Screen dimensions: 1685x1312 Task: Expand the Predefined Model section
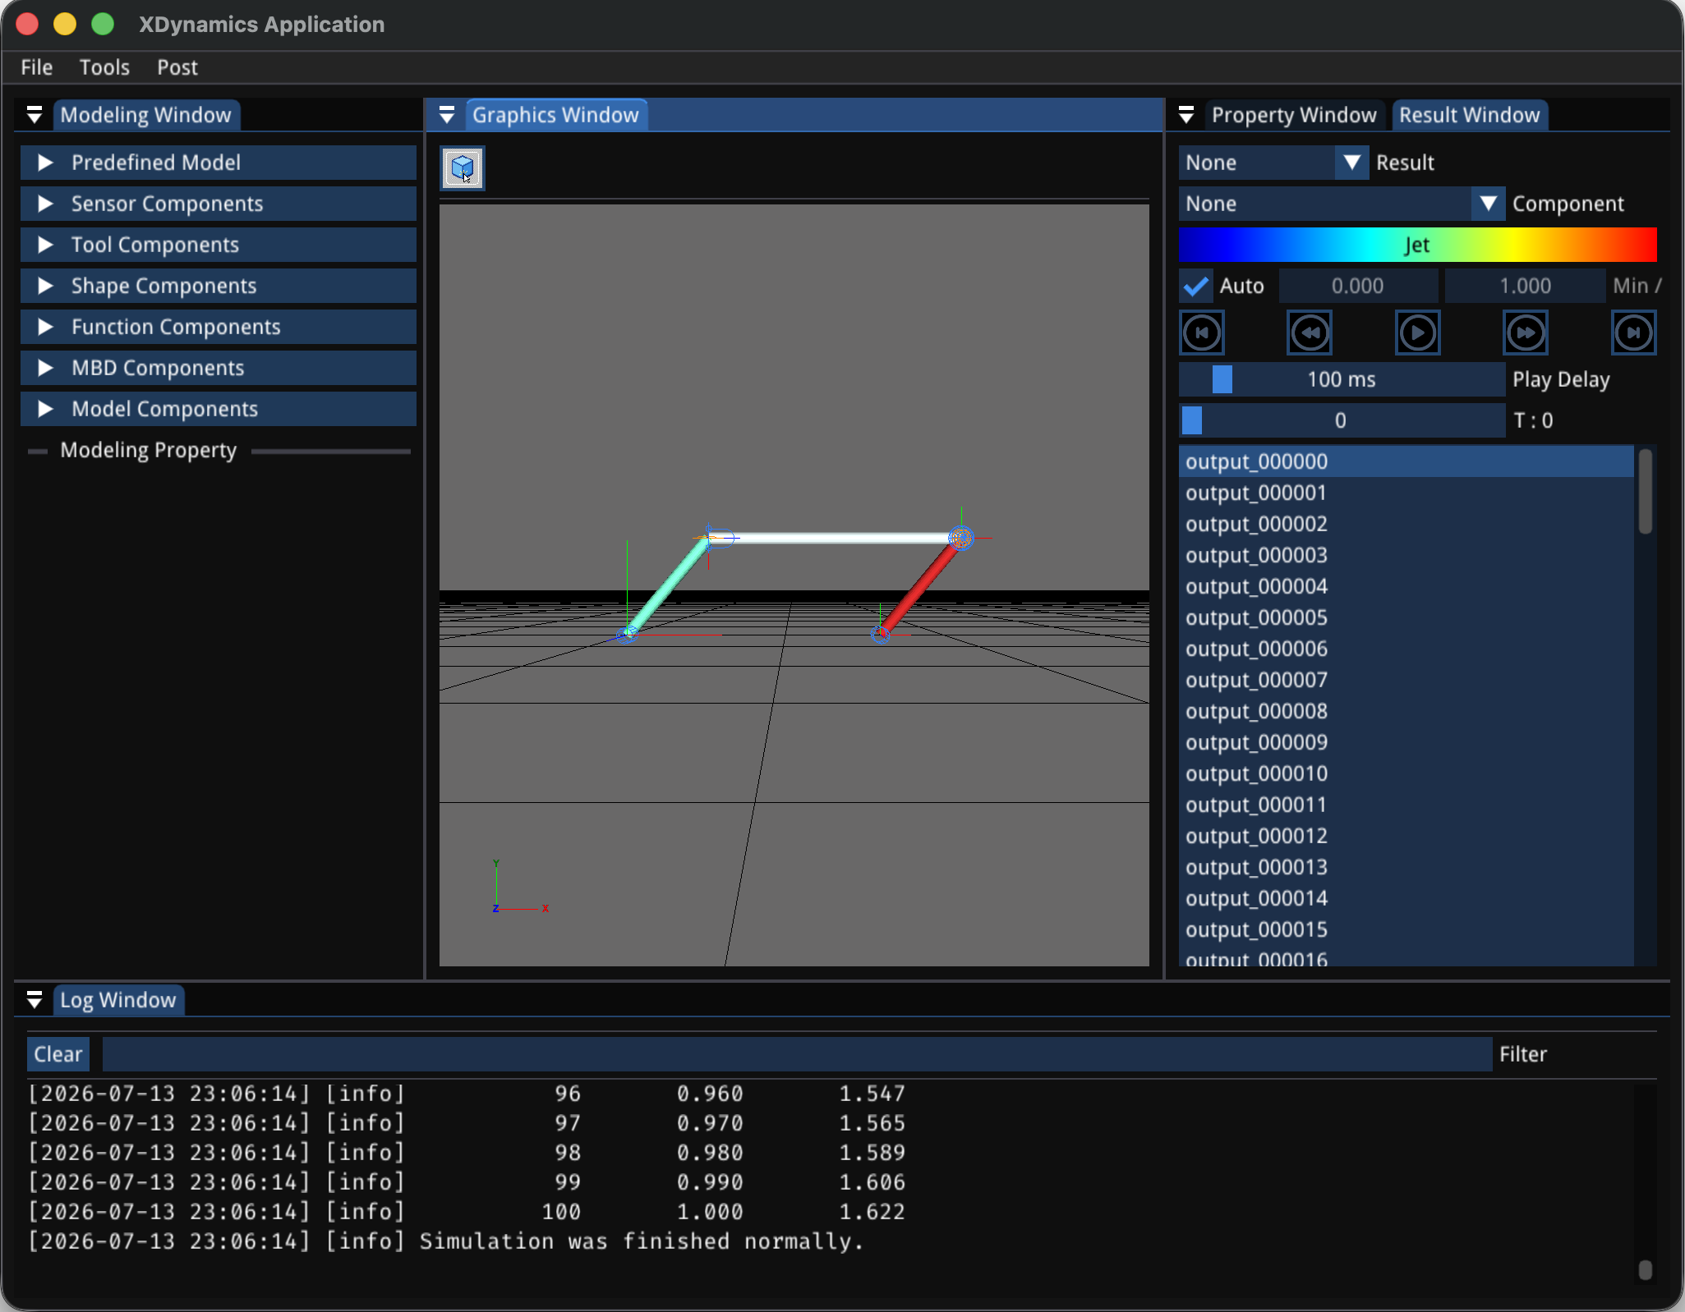pos(219,163)
